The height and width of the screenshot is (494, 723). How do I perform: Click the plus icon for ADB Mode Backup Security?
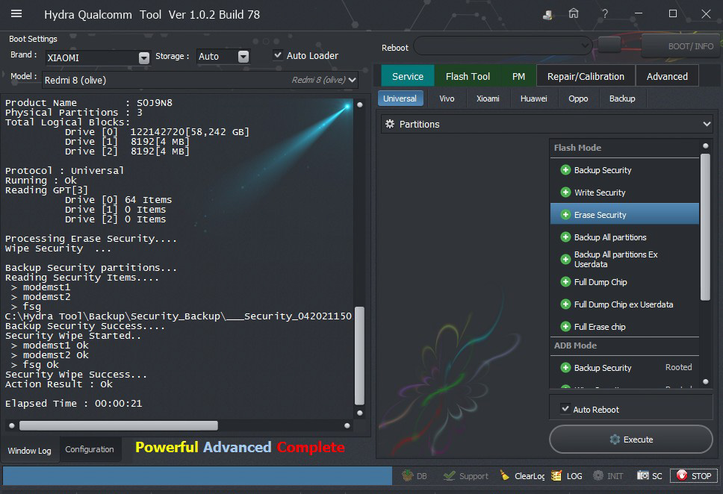click(x=565, y=368)
